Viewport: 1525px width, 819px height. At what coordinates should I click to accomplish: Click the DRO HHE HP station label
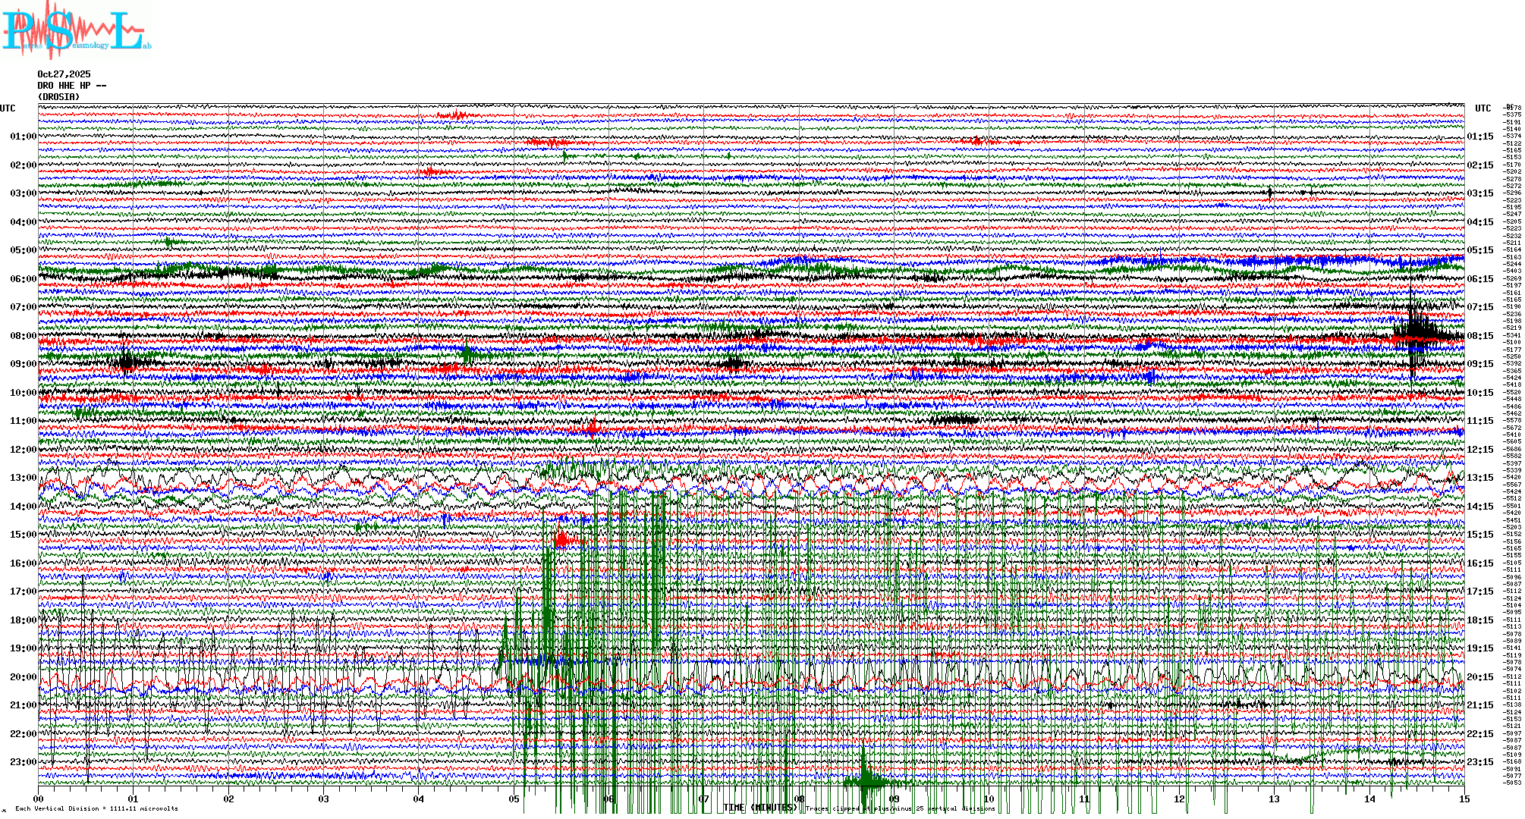[x=71, y=86]
